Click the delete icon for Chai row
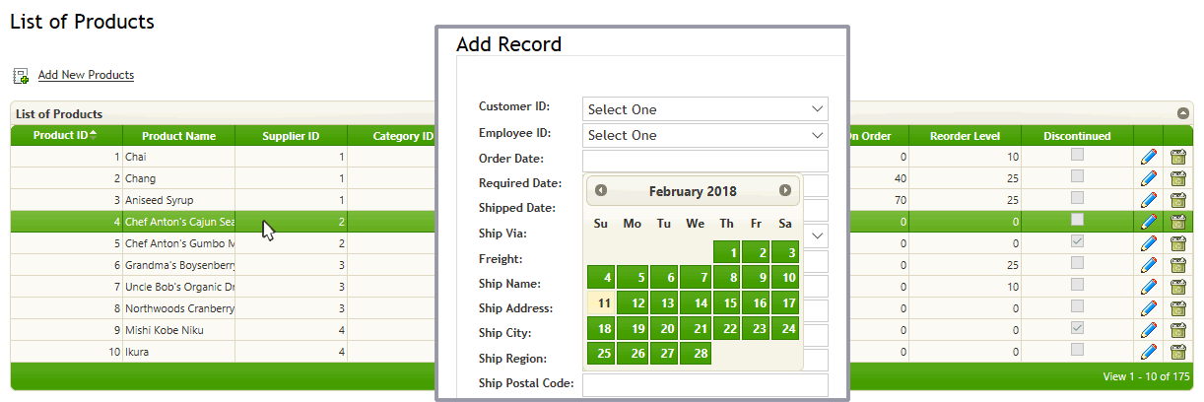Viewport: 1204px width, 402px height. (1177, 157)
